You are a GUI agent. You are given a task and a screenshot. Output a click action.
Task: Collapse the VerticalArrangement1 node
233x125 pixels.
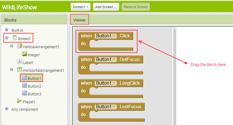(12, 46)
